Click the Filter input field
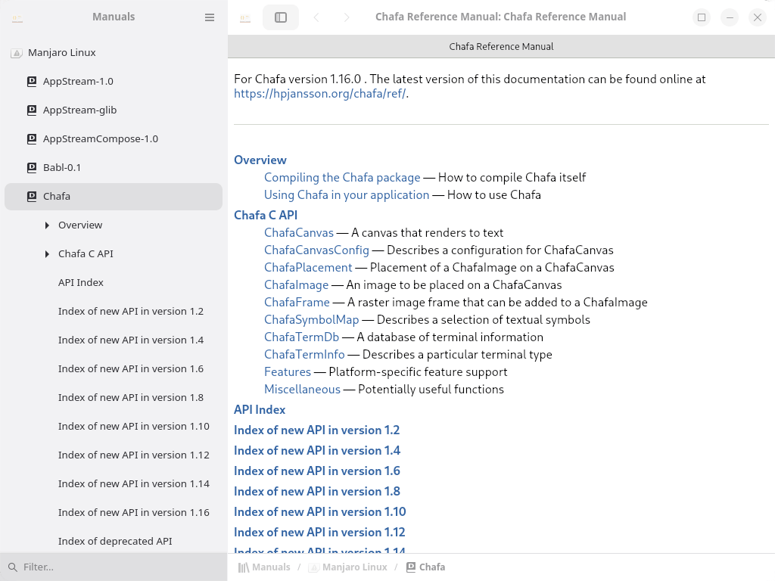 tap(114, 567)
